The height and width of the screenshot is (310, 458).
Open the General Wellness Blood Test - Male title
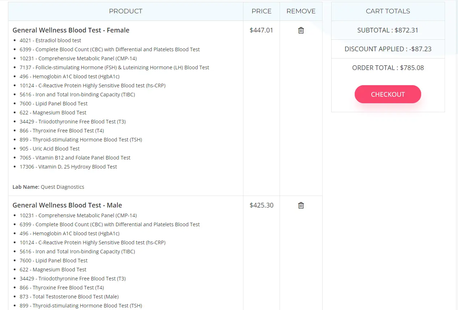point(67,205)
